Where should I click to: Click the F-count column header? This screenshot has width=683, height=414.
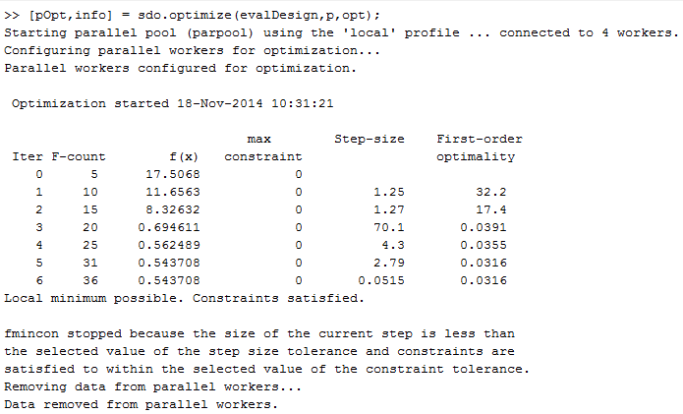(x=79, y=156)
